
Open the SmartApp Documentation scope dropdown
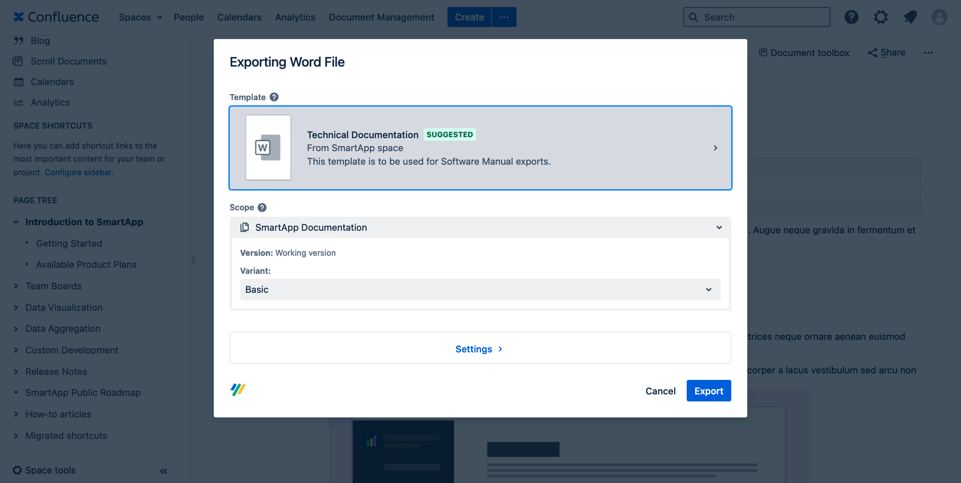pos(480,228)
